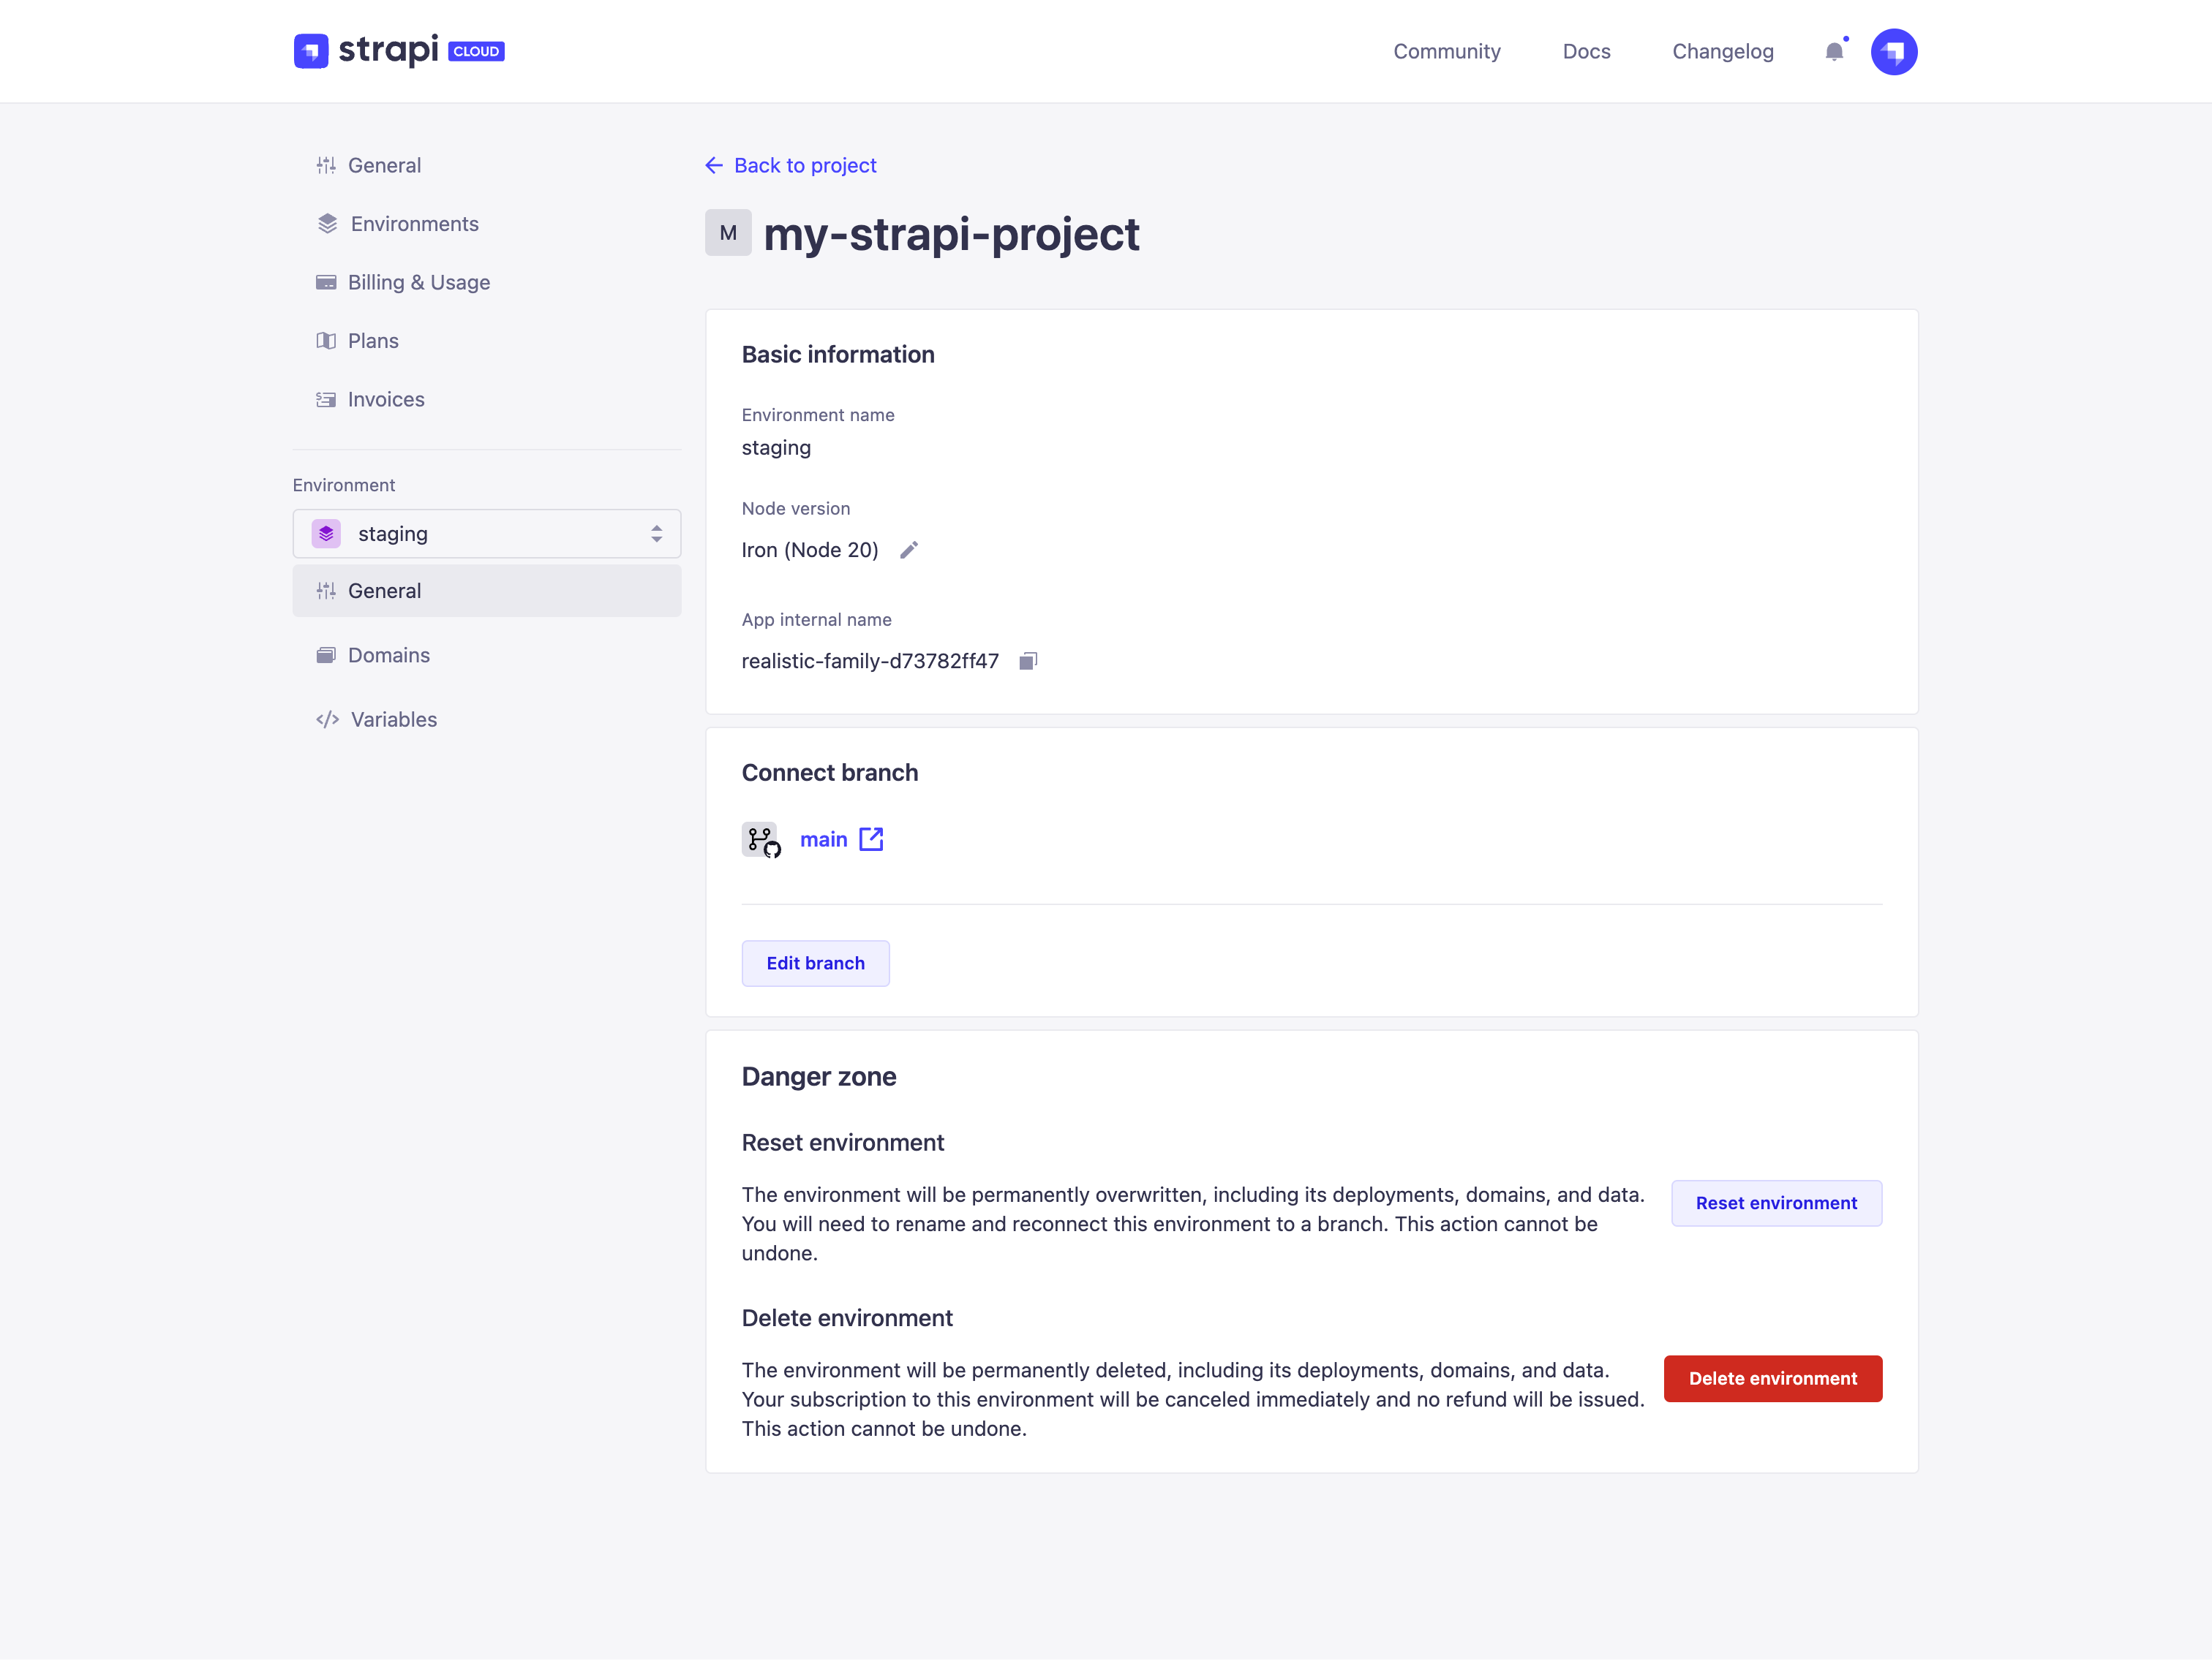Click the Billing & Usage card icon
This screenshot has height=1661, width=2212.
[326, 282]
